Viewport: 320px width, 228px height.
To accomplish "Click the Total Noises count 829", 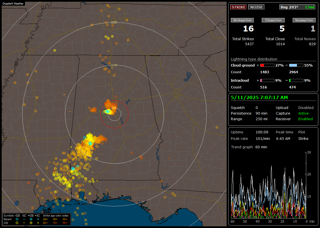I will pyautogui.click(x=312, y=44).
